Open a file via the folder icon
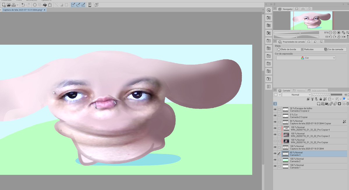The height and width of the screenshot is (190, 349). pos(9,5)
